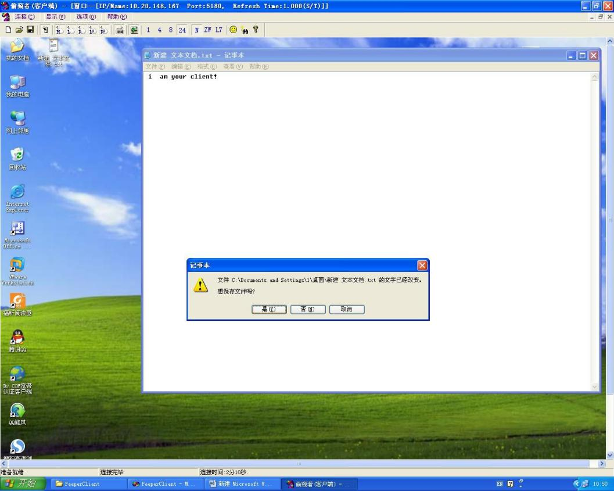The height and width of the screenshot is (491, 614).
Task: Select the 网上邻居 remote desktop icon
Action: click(x=17, y=123)
